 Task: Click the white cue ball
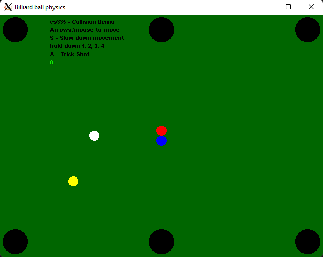94,136
